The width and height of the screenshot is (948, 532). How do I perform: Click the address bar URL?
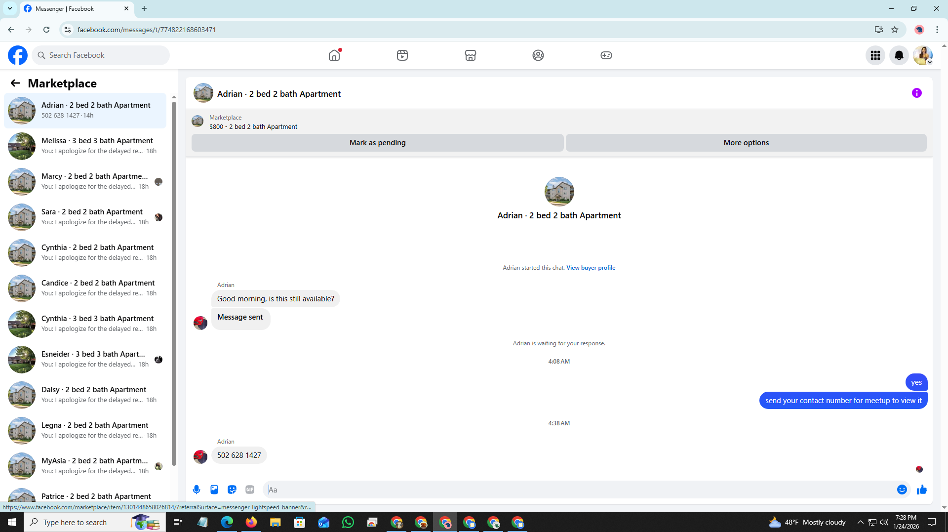pos(147,30)
